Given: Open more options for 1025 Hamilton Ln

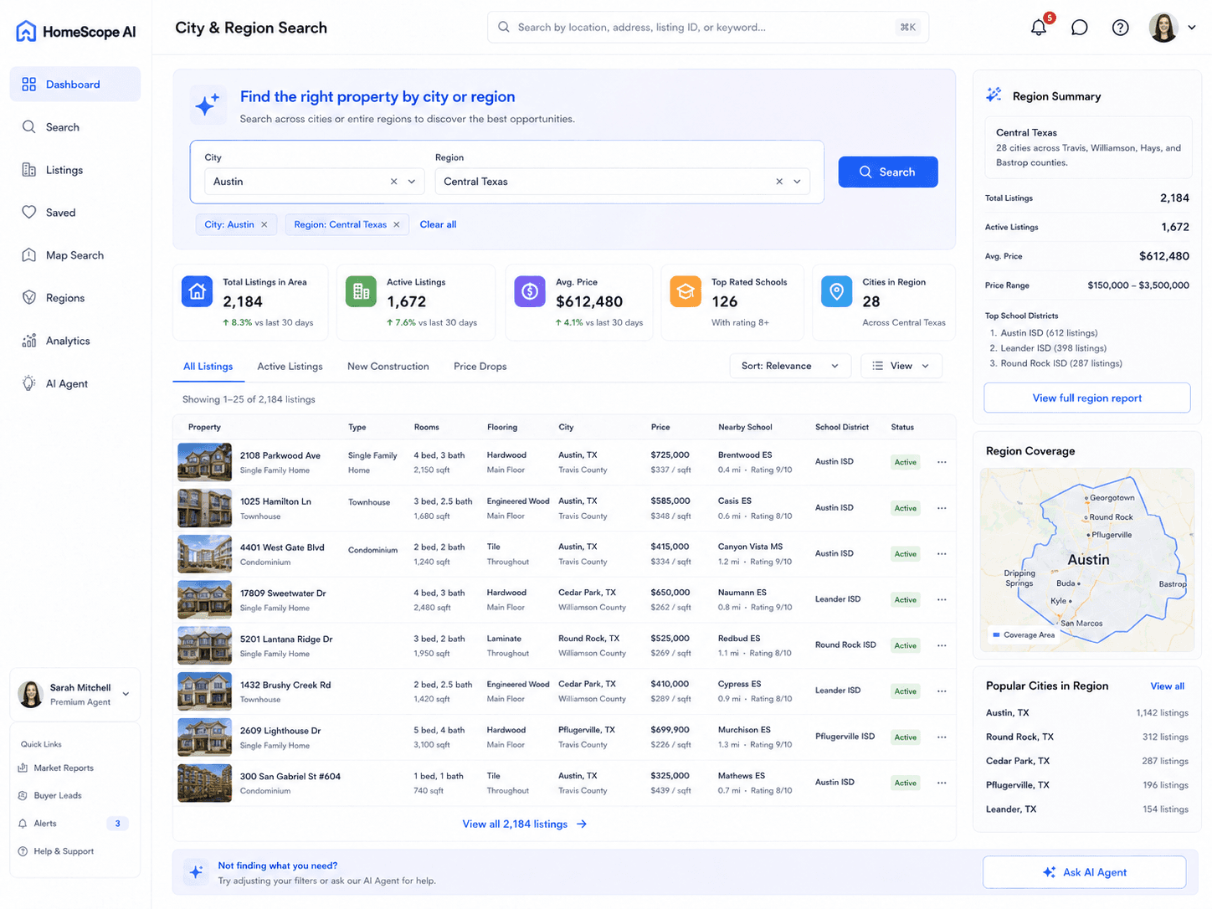Looking at the screenshot, I should (942, 508).
